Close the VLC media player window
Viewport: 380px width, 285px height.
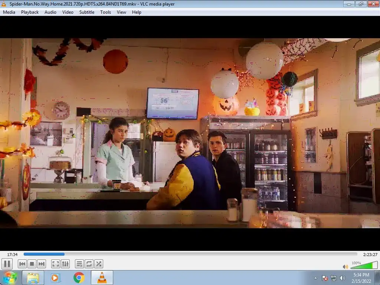tap(373, 4)
